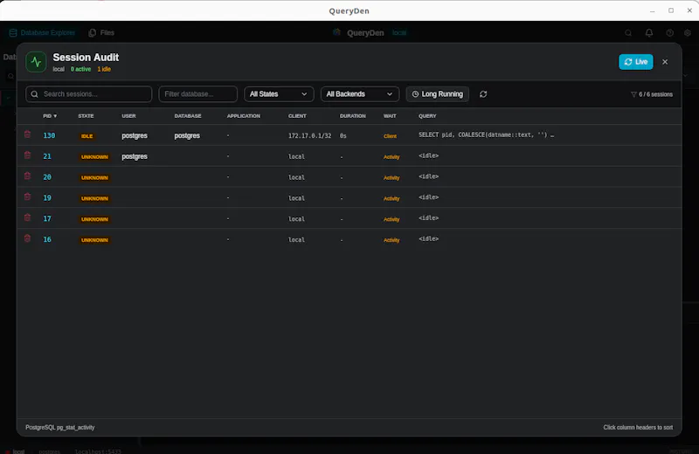The height and width of the screenshot is (454, 699).
Task: Toggle Live auto-refresh button
Action: coord(636,62)
